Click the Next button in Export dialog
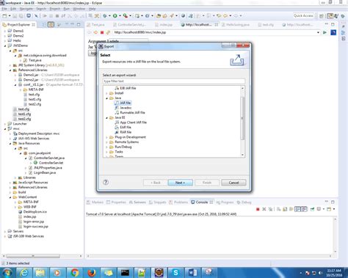 pos(180,183)
